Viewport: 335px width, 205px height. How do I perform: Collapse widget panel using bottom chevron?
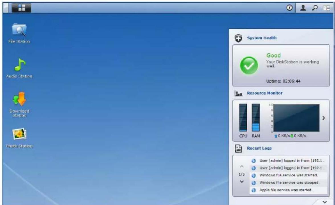(x=325, y=202)
